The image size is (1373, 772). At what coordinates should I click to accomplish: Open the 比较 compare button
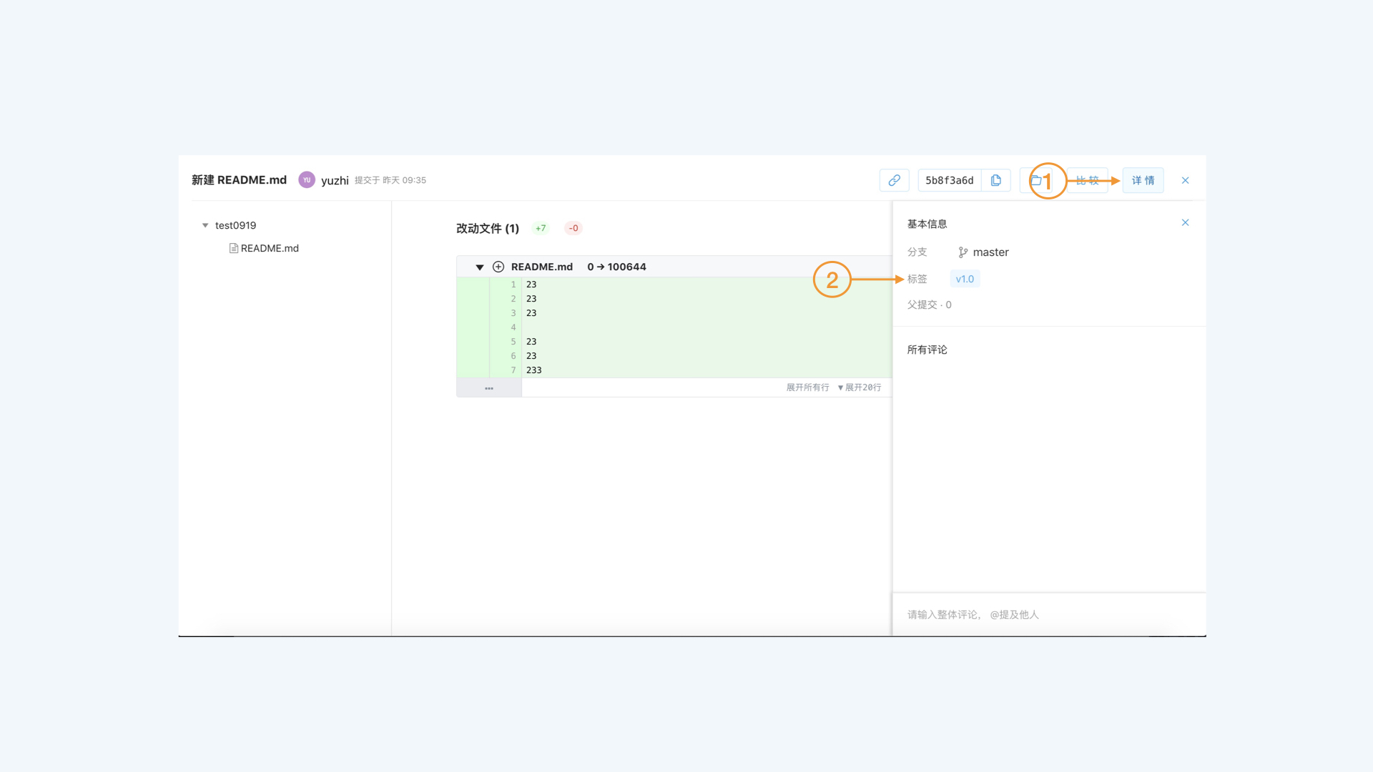click(1087, 180)
